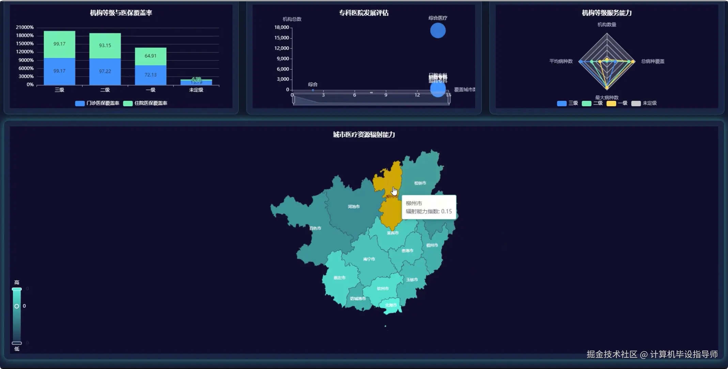Screen dimensions: 728x369
Task: Select the green 一级 bar labeled 64.91
Action: (x=151, y=57)
